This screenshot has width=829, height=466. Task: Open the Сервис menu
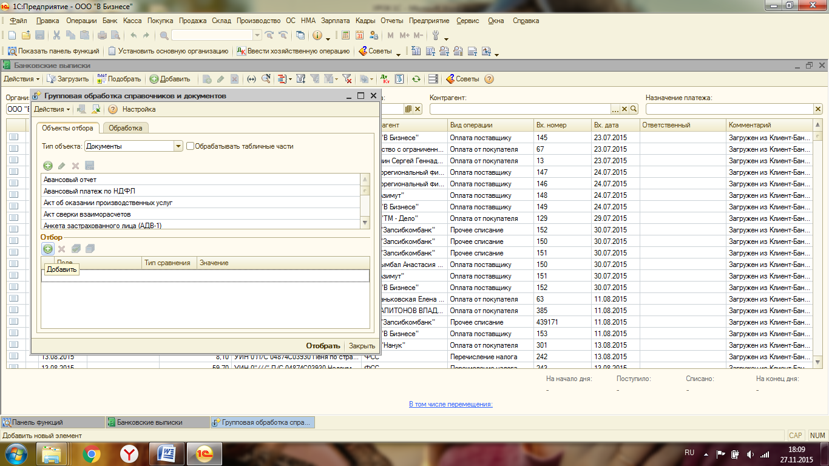tap(468, 21)
